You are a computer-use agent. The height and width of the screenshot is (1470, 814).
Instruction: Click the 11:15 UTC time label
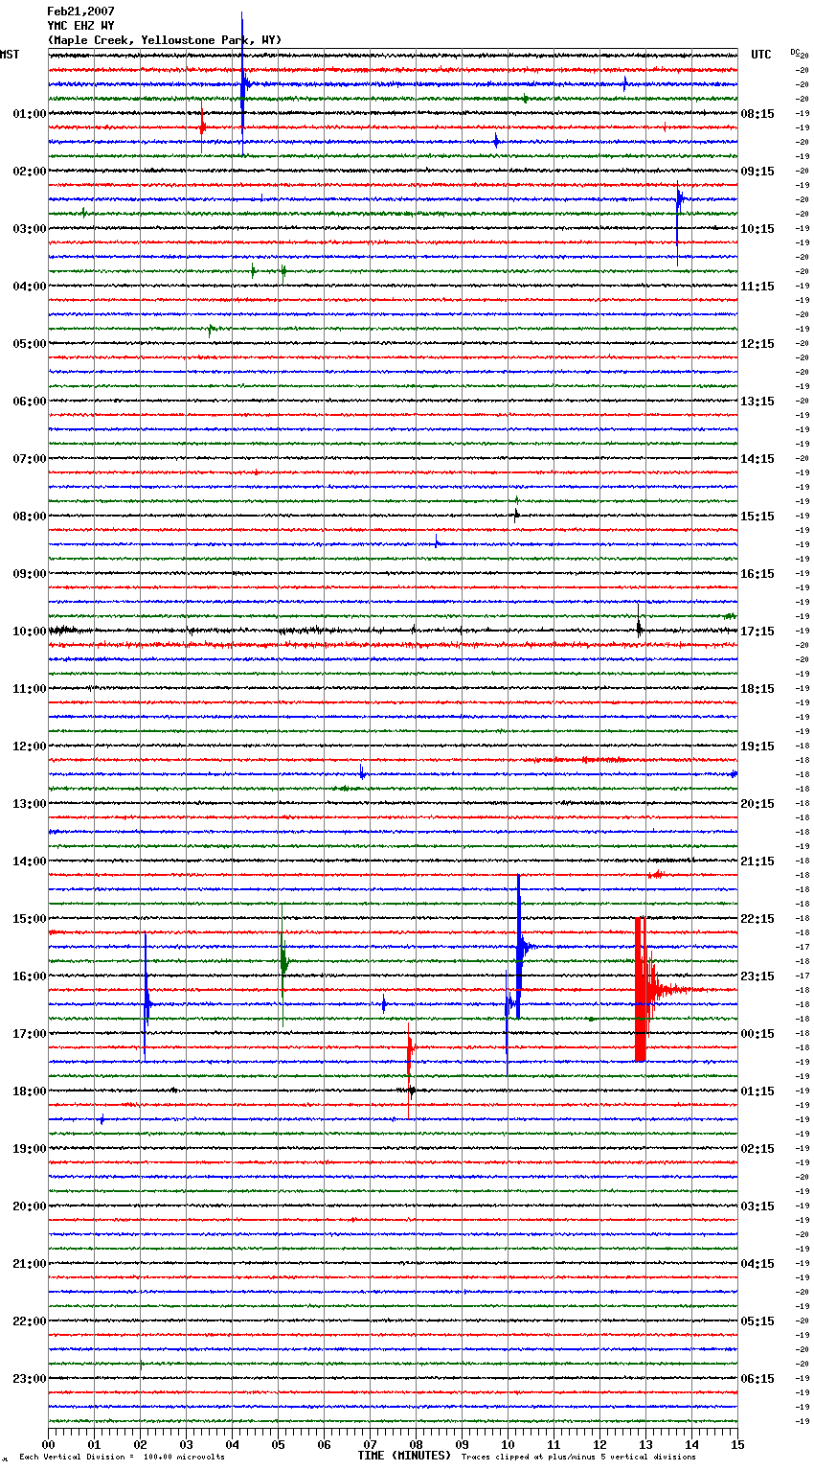[757, 287]
